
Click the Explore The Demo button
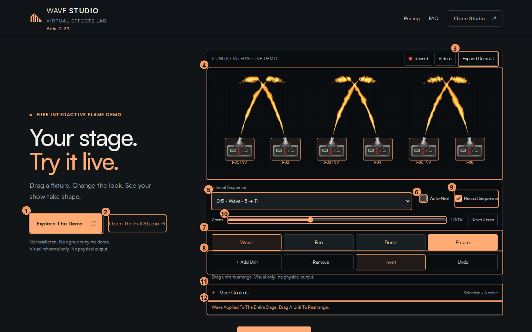(66, 224)
